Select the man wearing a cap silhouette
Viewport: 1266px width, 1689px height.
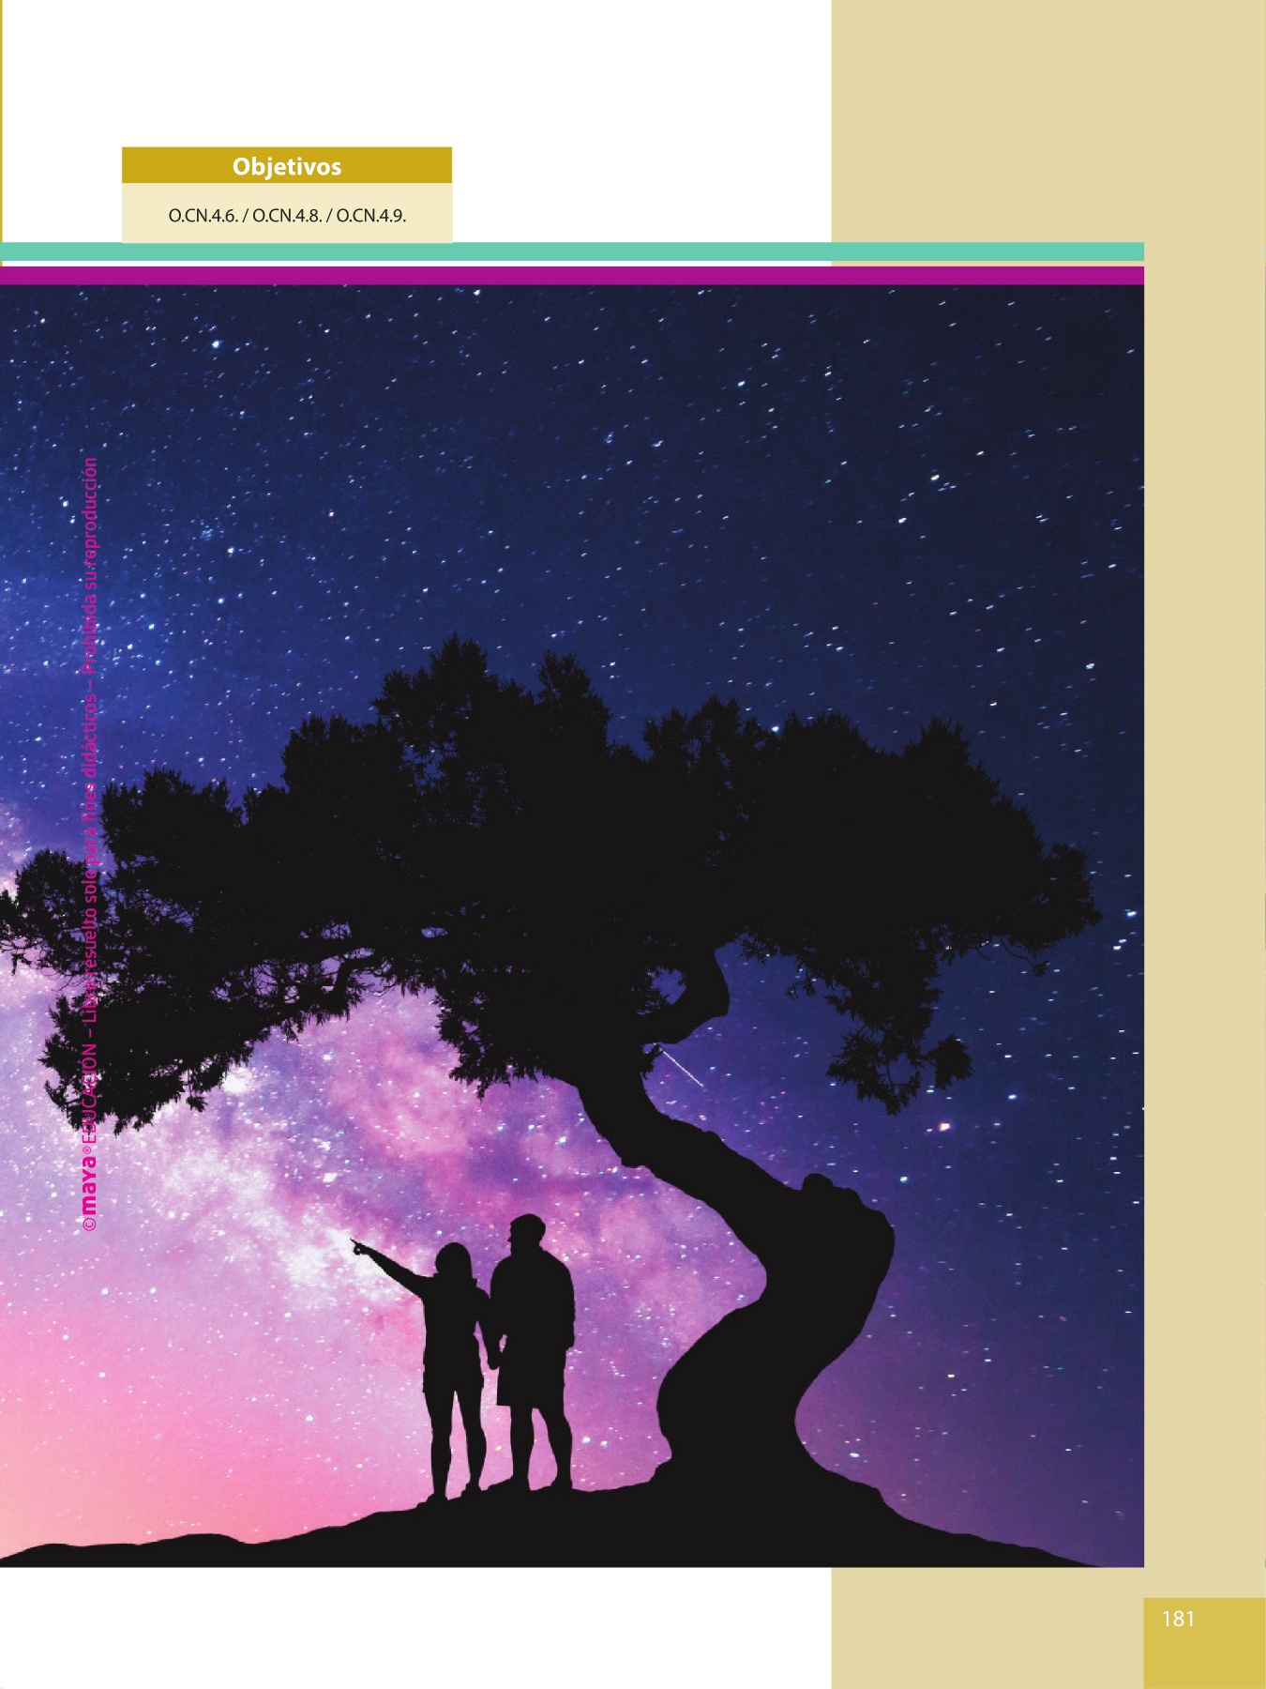click(535, 1314)
